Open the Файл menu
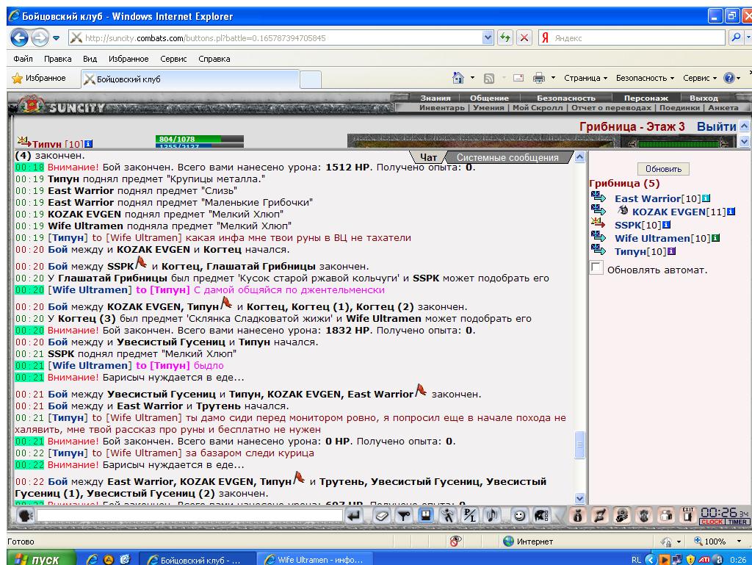The image size is (752, 565). coord(23,59)
